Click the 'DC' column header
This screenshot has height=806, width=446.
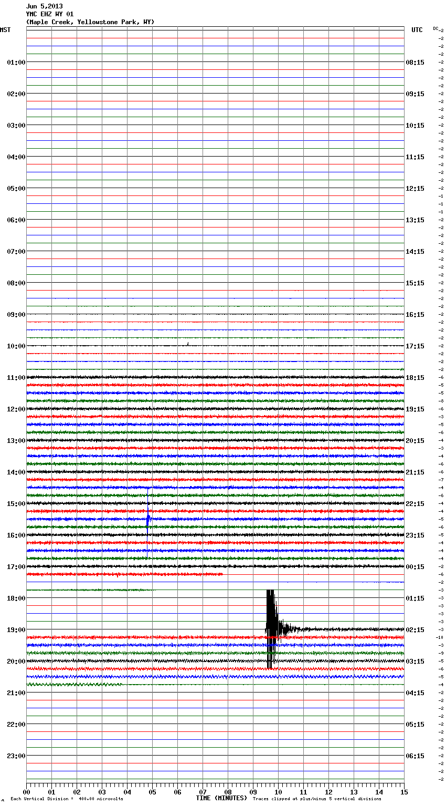pyautogui.click(x=436, y=28)
